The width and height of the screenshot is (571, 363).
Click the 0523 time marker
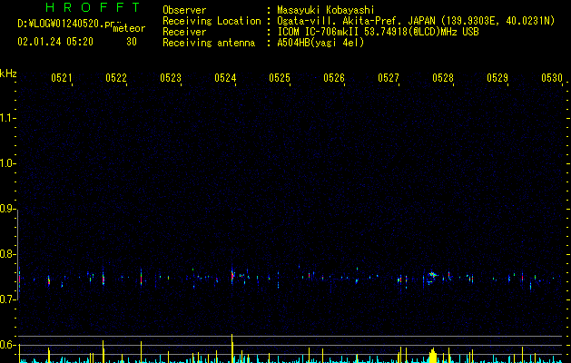point(171,77)
